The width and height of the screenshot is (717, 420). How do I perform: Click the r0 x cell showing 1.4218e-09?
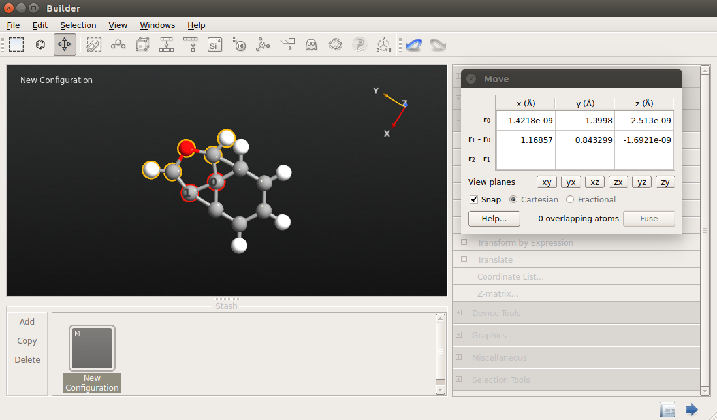(526, 121)
